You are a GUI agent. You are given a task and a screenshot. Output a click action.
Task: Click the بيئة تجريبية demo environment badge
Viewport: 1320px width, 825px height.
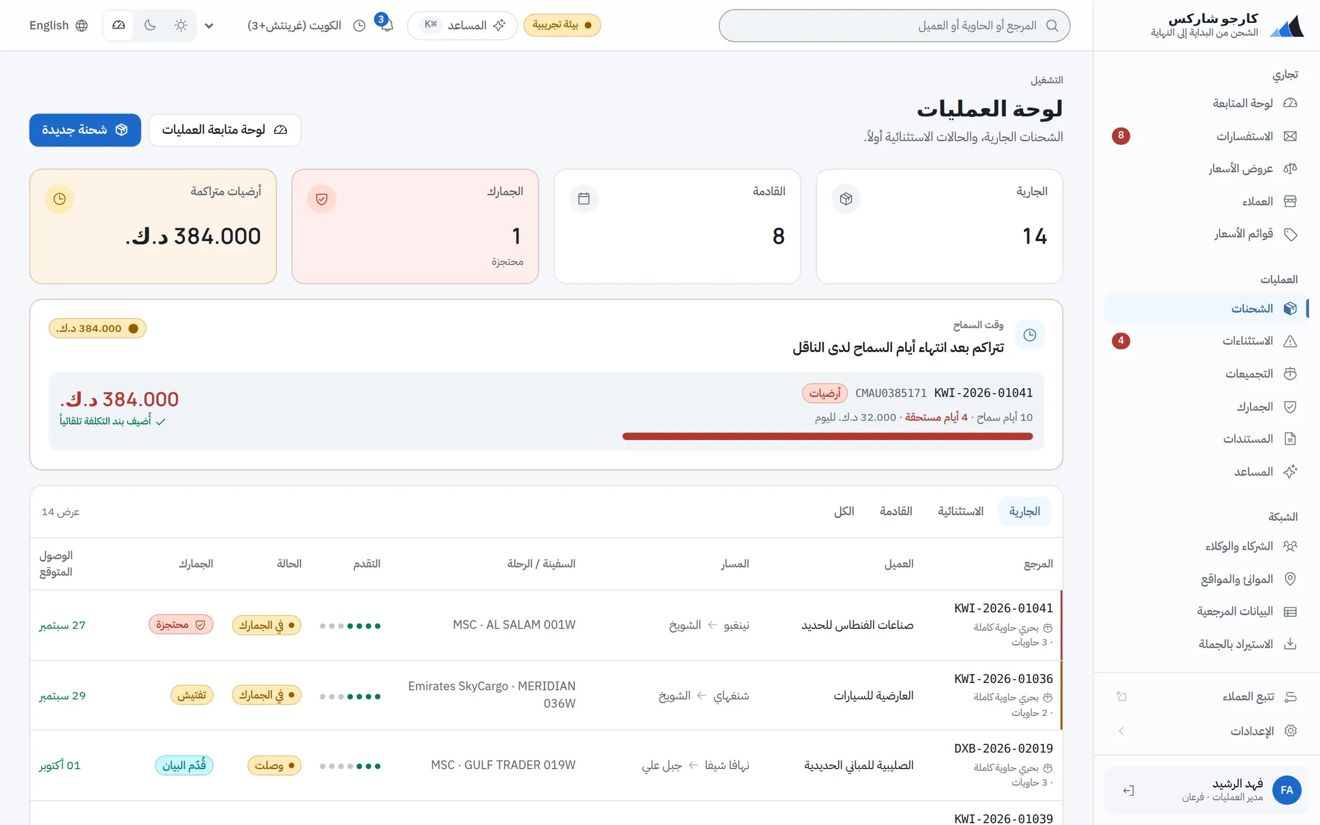562,25
